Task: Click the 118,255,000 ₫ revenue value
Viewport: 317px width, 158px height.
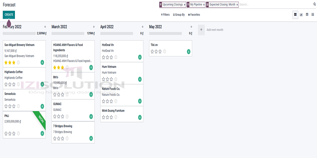Action: click(61, 56)
